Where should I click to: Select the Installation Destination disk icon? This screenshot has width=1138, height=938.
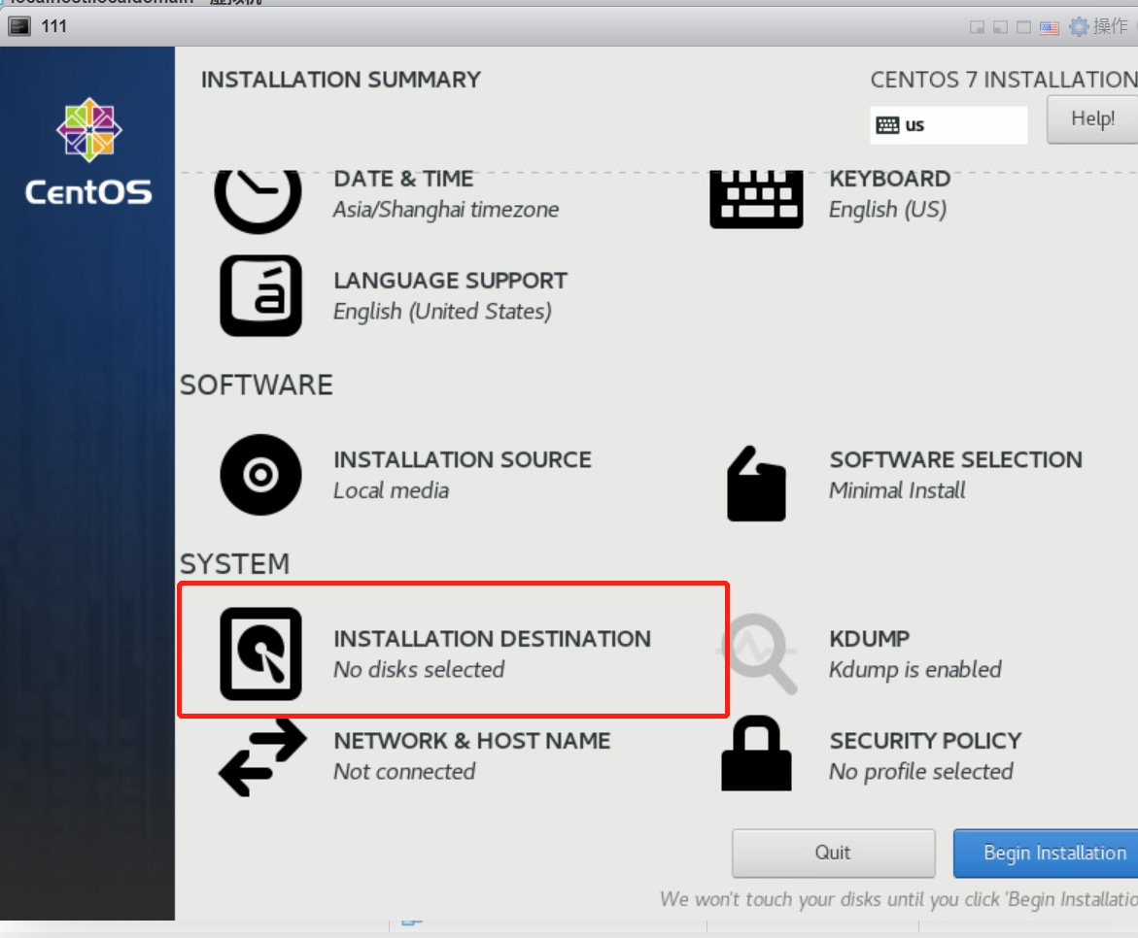click(x=260, y=653)
